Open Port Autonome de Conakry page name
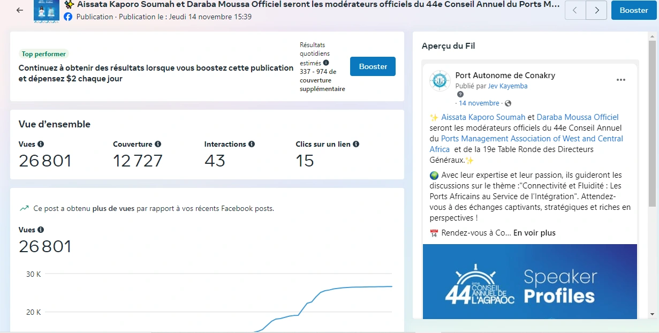 coord(505,75)
